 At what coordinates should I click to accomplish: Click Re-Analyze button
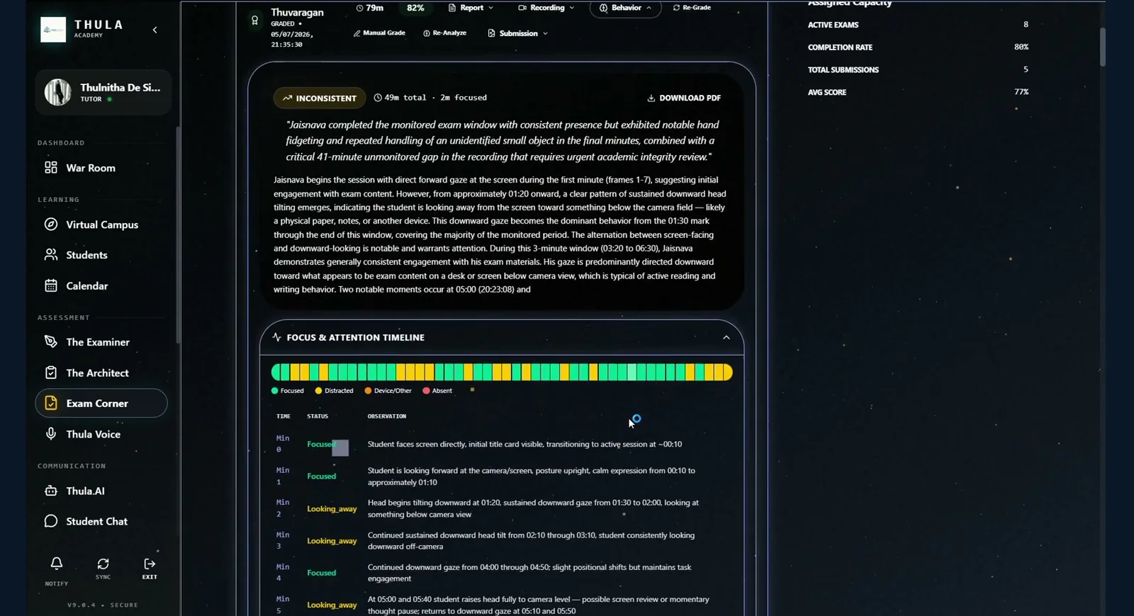(445, 33)
